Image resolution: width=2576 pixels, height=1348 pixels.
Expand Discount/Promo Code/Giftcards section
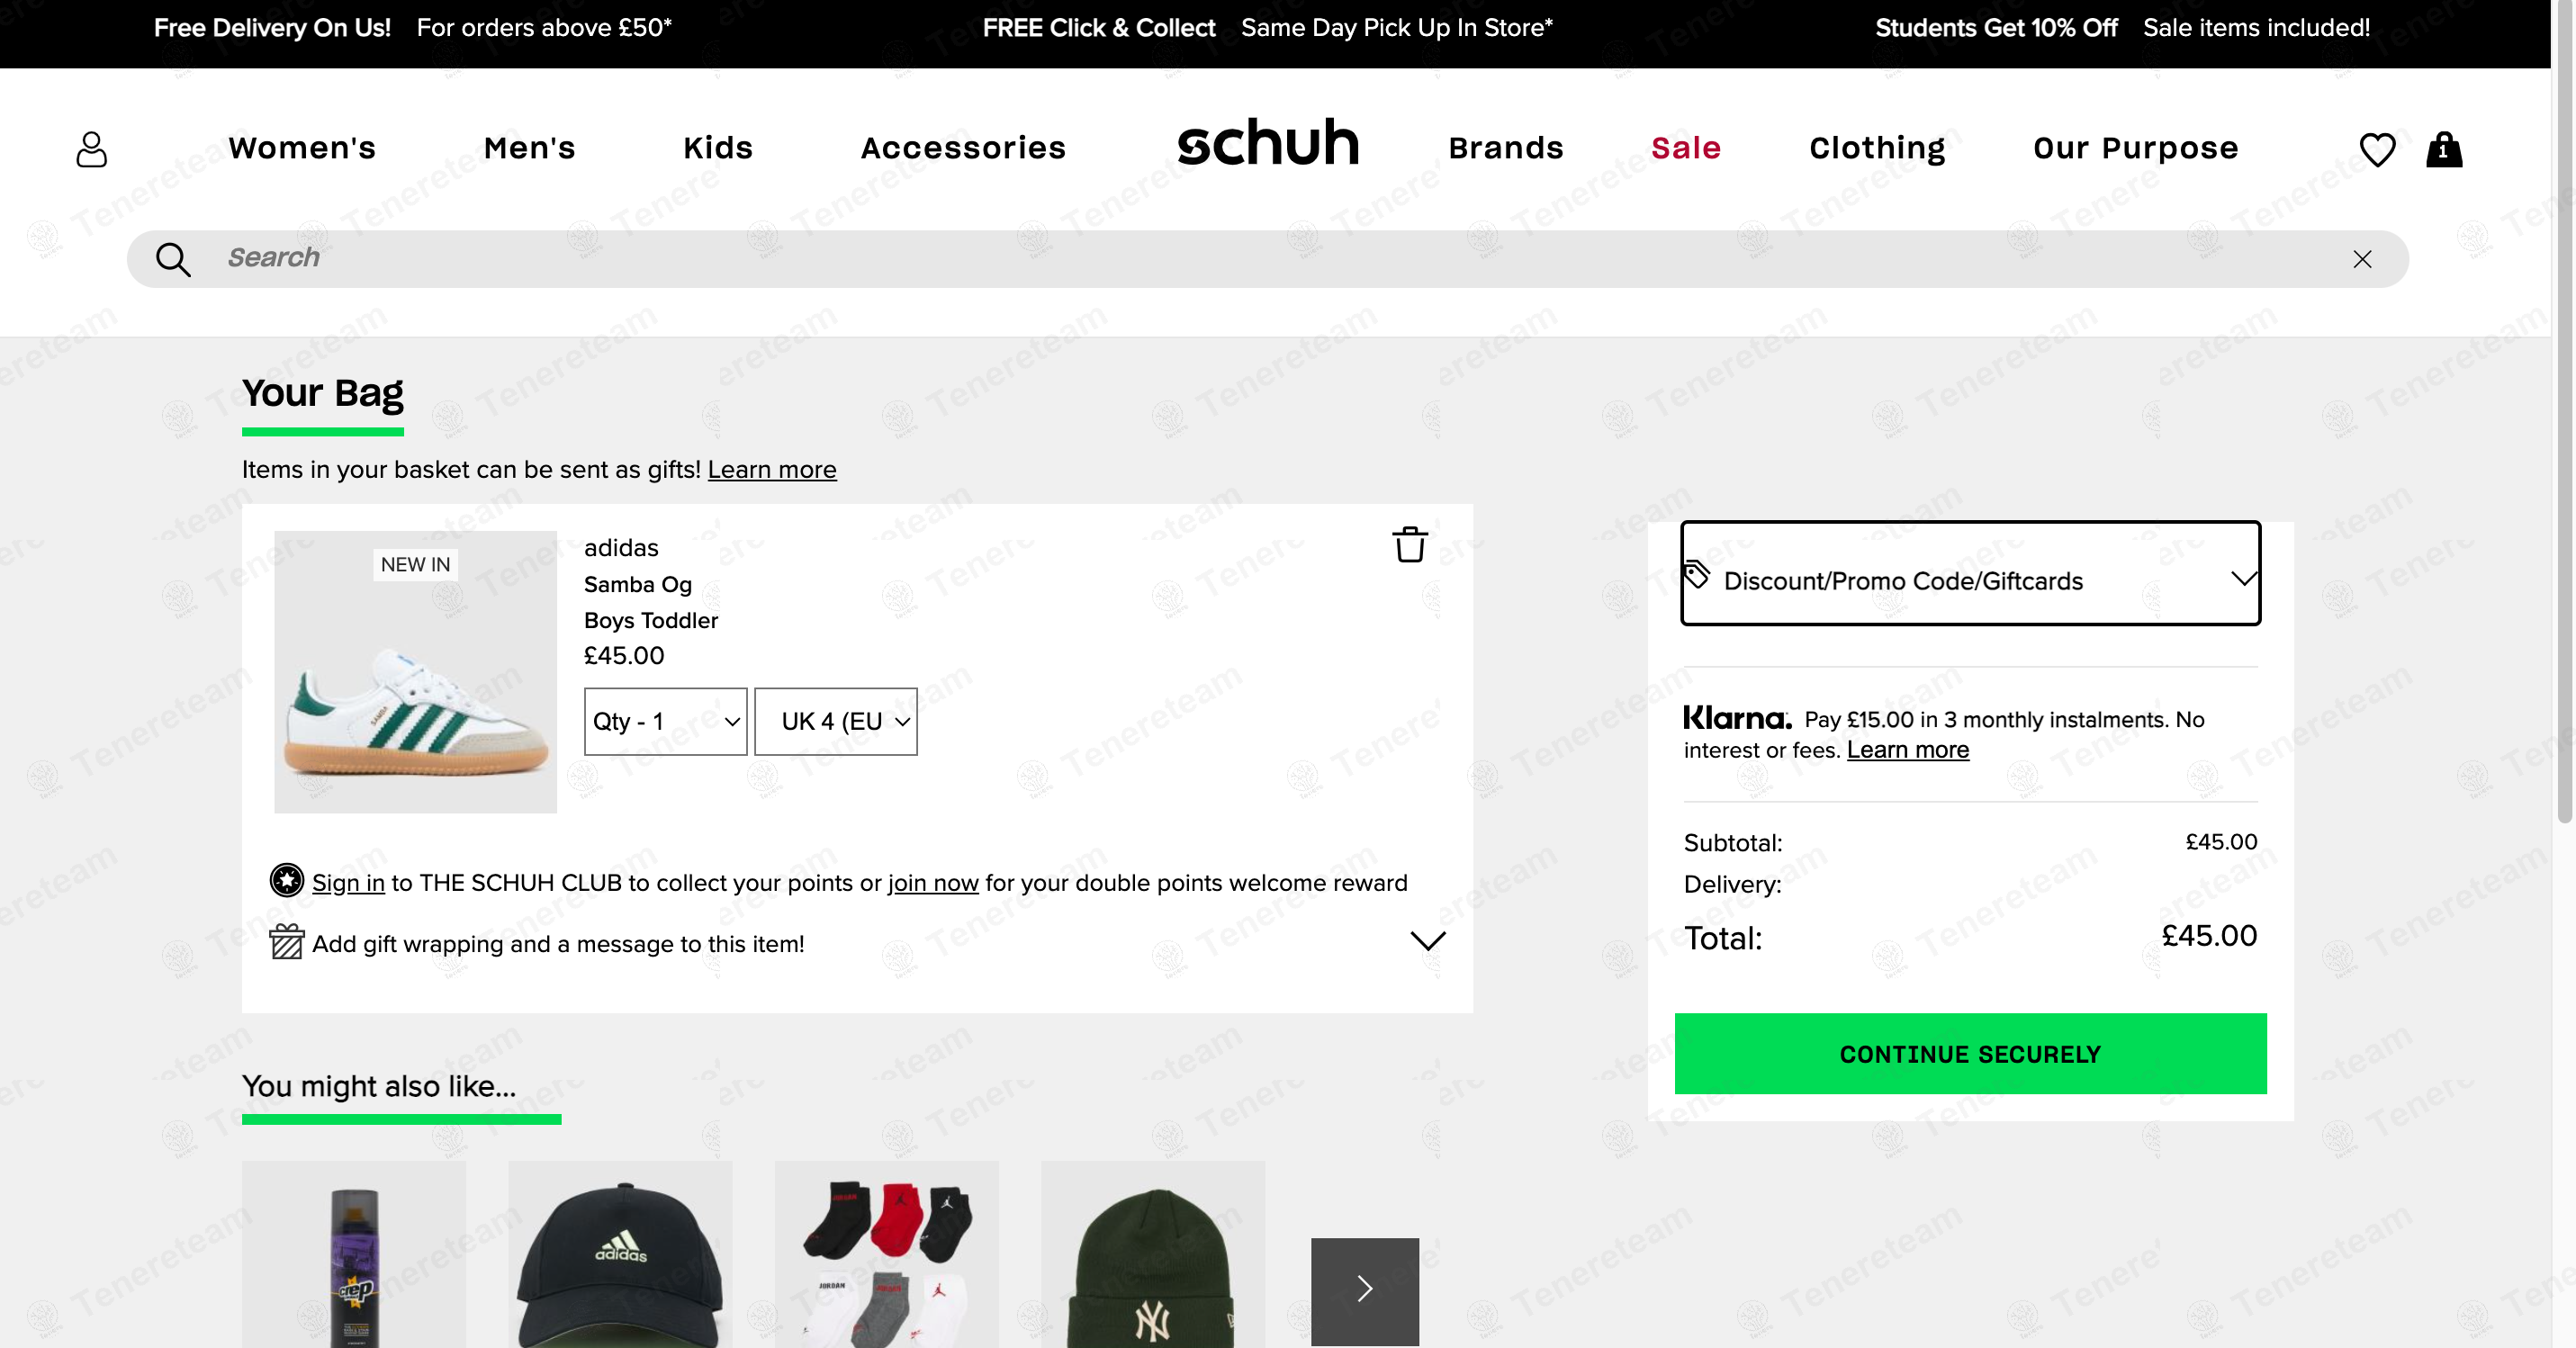[1970, 573]
